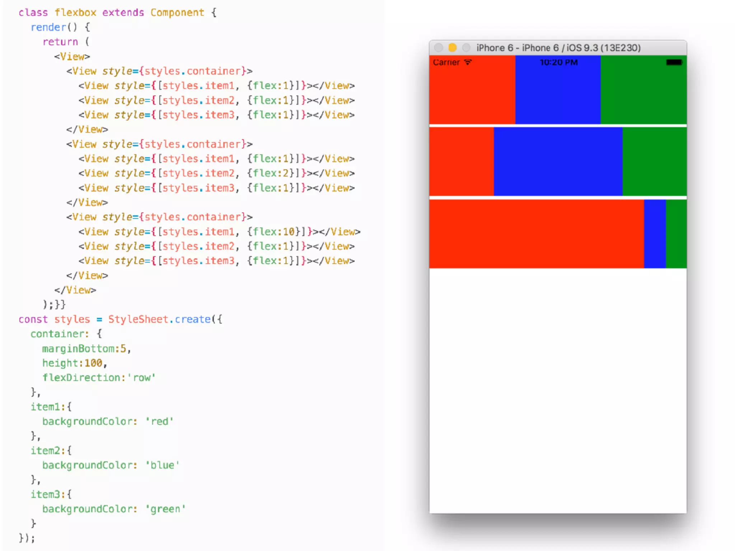
Task: Minimize the iPhone 6 simulator window
Action: 452,47
